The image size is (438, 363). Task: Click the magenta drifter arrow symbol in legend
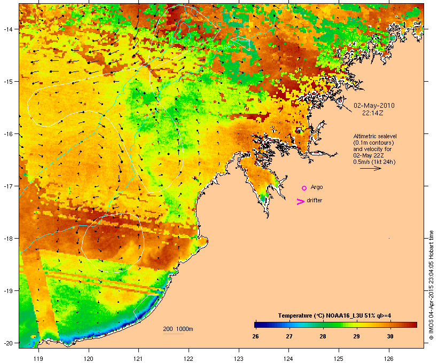pos(301,202)
